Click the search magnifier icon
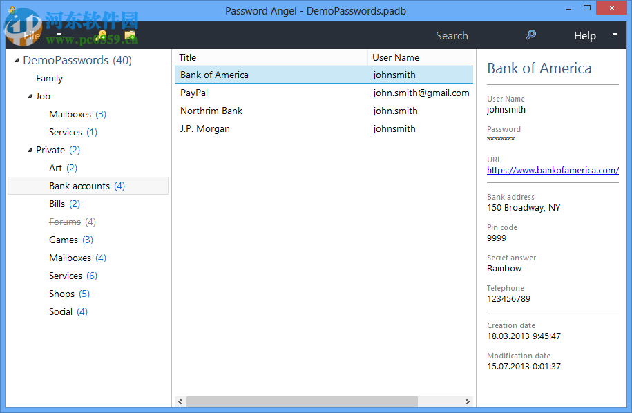 coord(530,35)
